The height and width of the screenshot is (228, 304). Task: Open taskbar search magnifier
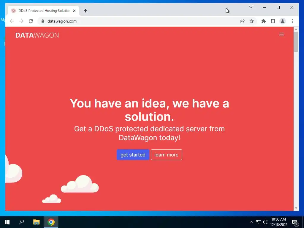[x=21, y=222]
